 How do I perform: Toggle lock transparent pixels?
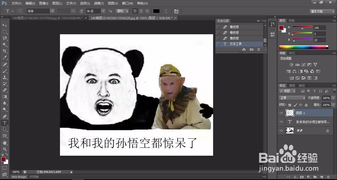click(x=290, y=105)
